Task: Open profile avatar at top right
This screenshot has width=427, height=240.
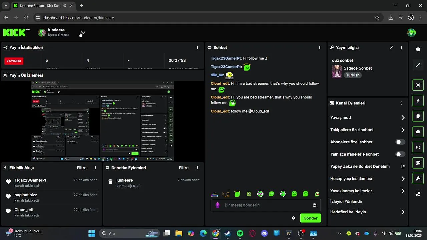Action: pyautogui.click(x=411, y=32)
